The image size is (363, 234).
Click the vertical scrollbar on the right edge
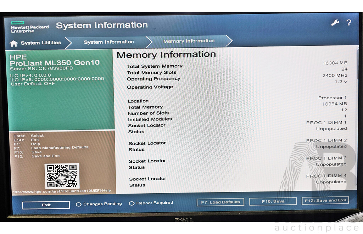pyautogui.click(x=357, y=65)
